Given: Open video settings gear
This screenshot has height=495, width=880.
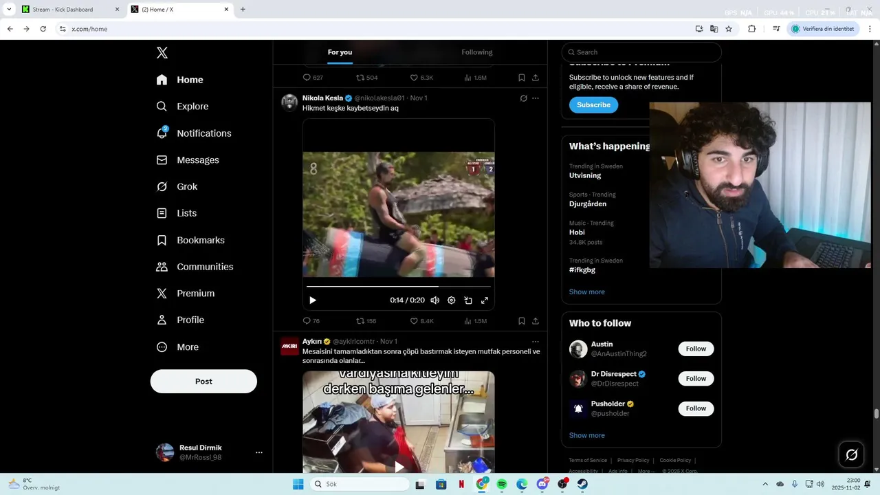Looking at the screenshot, I should click(x=452, y=300).
